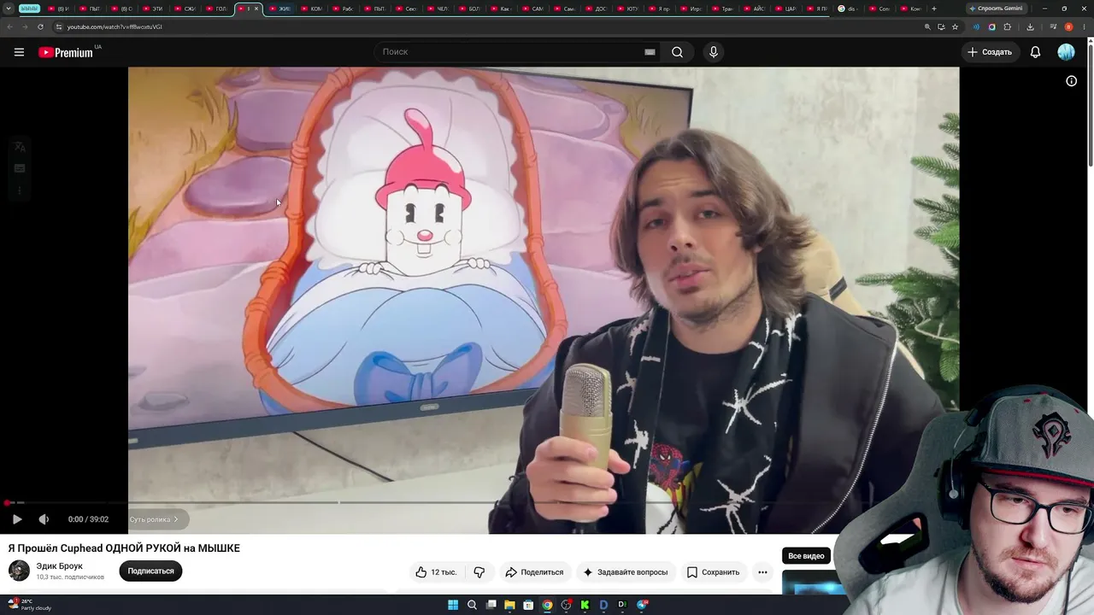1094x615 pixels.
Task: Click the Создать button
Action: (990, 52)
